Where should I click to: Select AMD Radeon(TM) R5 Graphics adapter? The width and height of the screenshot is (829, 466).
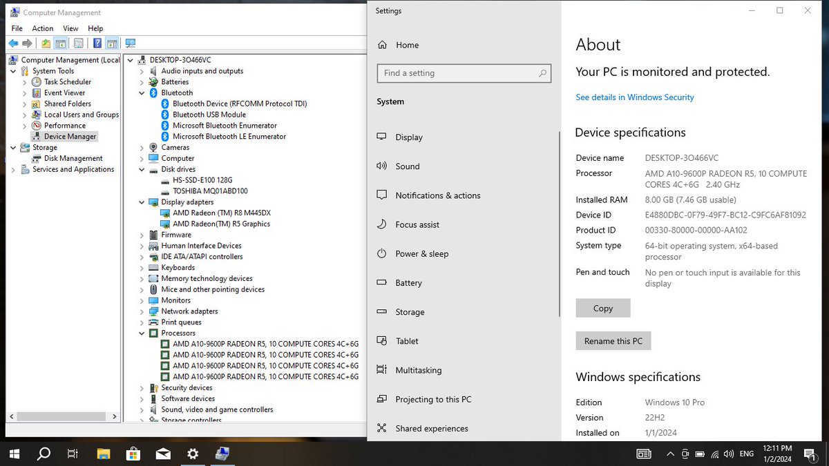[x=221, y=224]
